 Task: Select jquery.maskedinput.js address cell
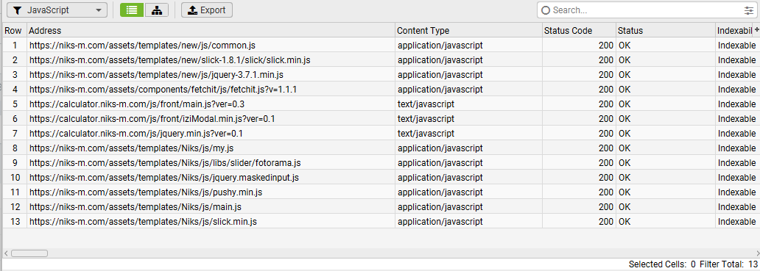211,177
